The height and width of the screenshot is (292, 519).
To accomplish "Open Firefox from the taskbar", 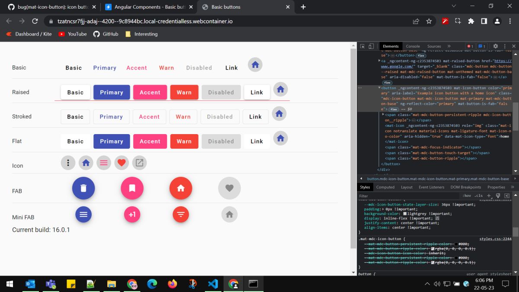I will [173, 284].
